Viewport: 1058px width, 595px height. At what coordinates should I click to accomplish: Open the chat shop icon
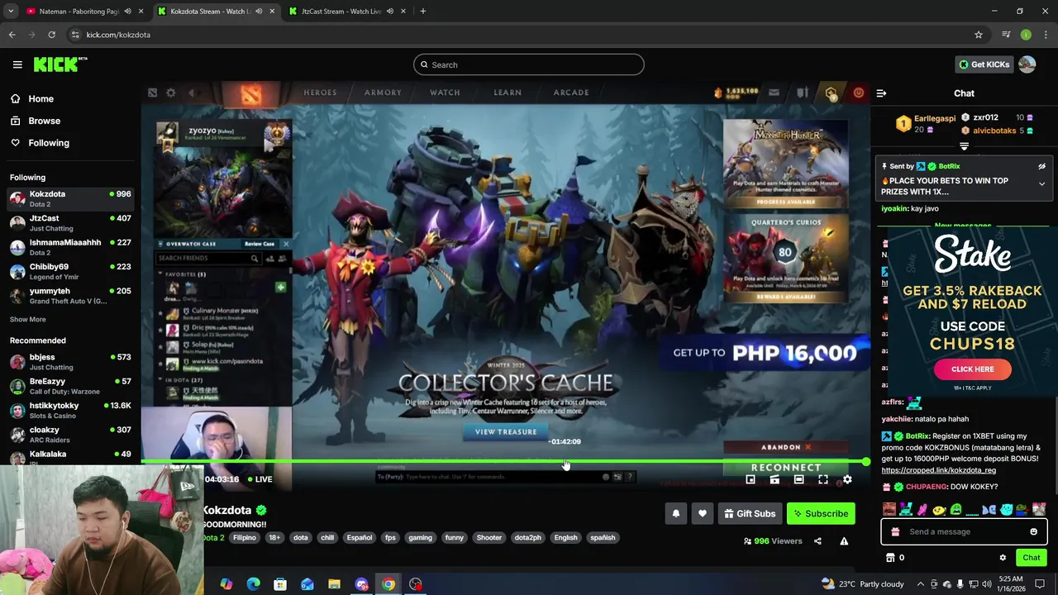(x=890, y=558)
